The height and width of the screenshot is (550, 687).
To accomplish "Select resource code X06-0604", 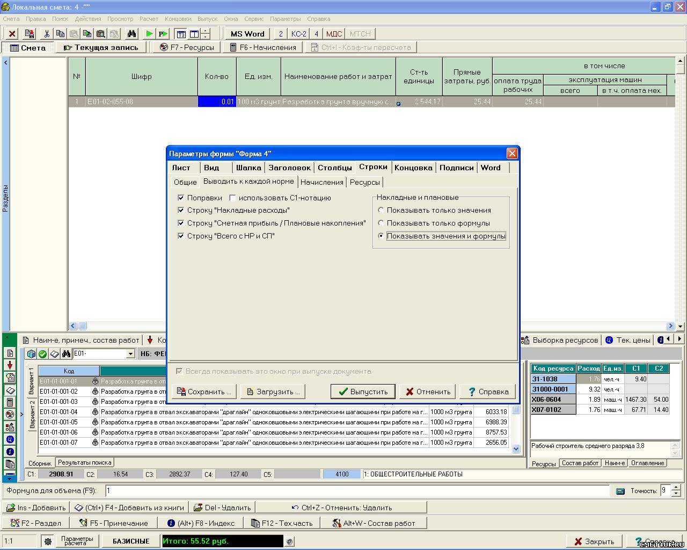I will tap(553, 400).
